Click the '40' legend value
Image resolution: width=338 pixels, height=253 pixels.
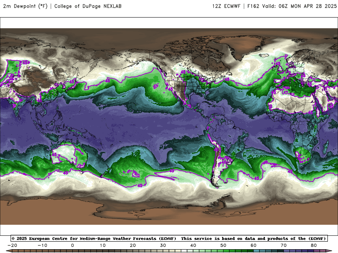[x=193, y=245]
